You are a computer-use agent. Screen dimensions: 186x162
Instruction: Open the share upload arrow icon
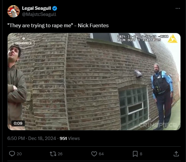point(176,154)
